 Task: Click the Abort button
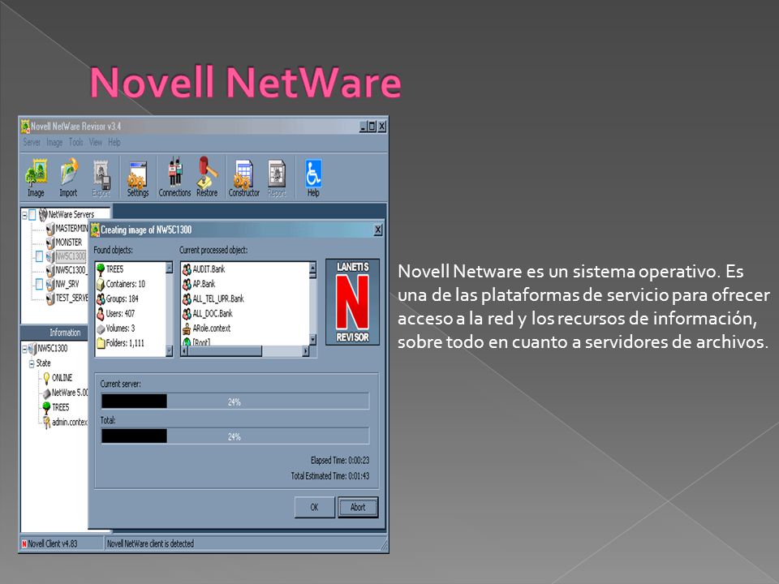(358, 508)
